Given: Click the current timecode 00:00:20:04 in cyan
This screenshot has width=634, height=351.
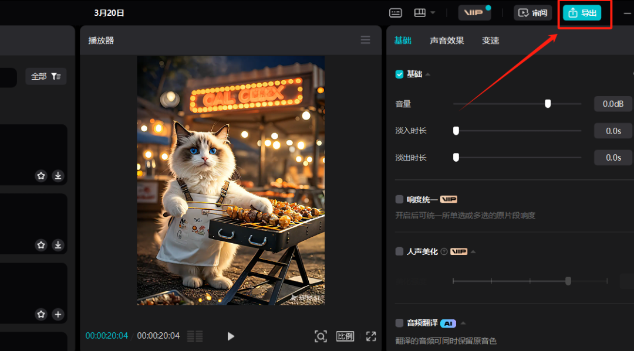Looking at the screenshot, I should (107, 336).
